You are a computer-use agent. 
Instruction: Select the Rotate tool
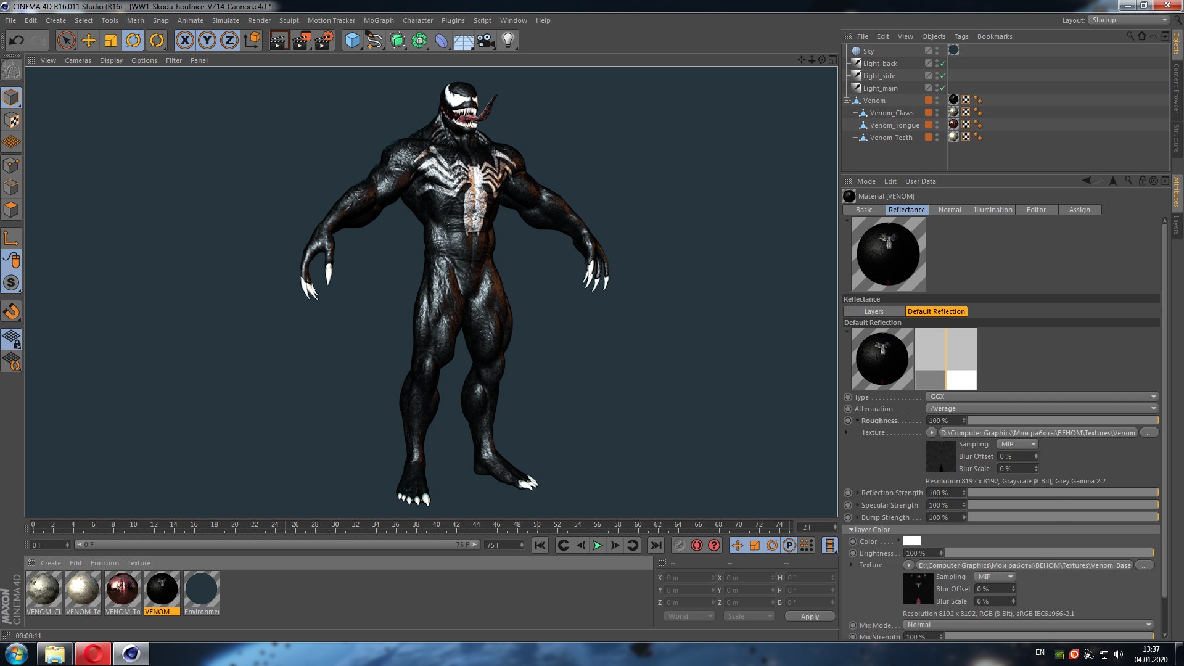point(133,41)
